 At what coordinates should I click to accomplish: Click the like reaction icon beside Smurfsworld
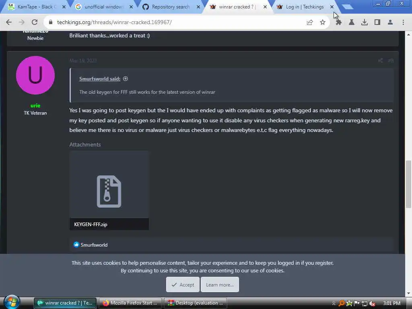tap(76, 245)
